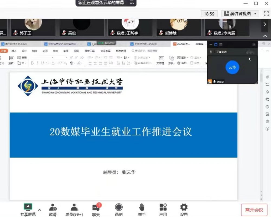This screenshot has width=271, height=217.
Task: Select 郭子玉 participant video tile
Action: [x=33, y=27]
